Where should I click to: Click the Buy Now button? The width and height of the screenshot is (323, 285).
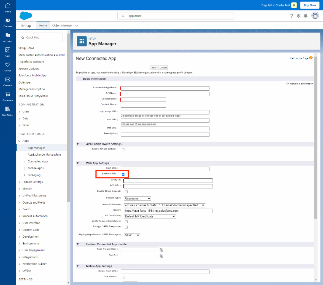(x=310, y=5)
